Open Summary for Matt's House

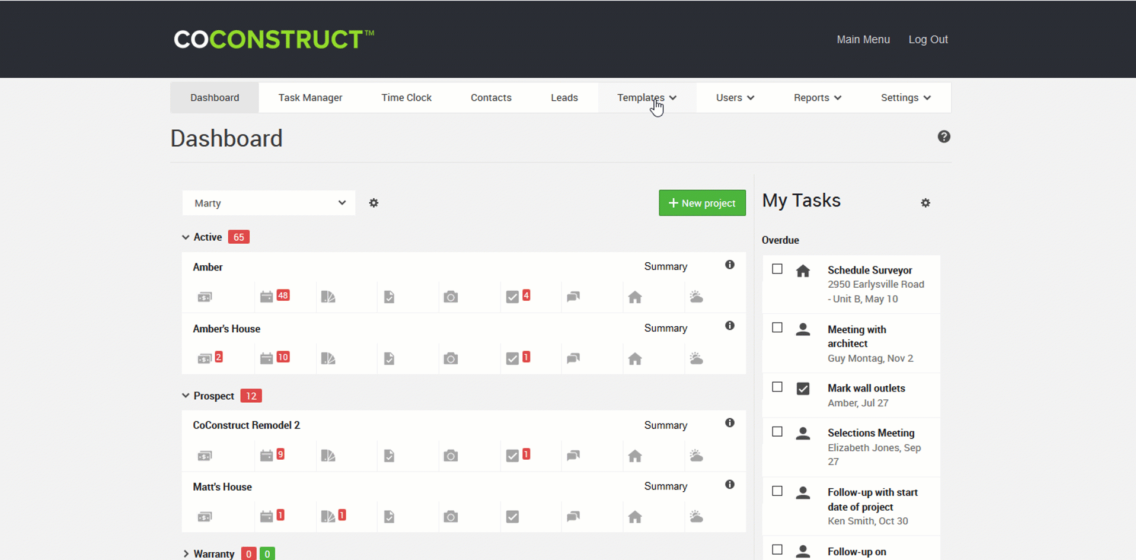click(666, 486)
